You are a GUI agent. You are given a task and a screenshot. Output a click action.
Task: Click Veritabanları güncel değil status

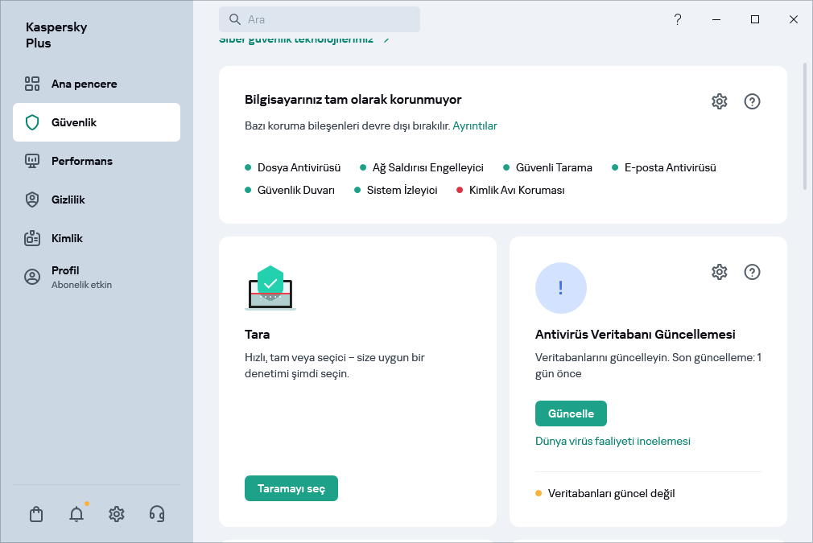pyautogui.click(x=605, y=493)
